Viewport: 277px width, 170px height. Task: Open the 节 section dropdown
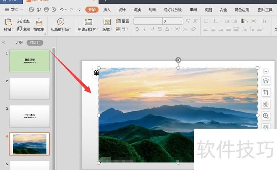point(122,29)
